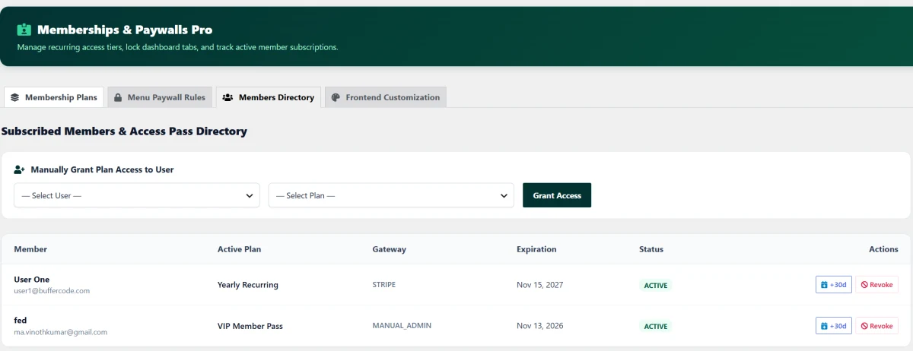Click the Yearly Recurring plan cell
913x351 pixels.
248,285
